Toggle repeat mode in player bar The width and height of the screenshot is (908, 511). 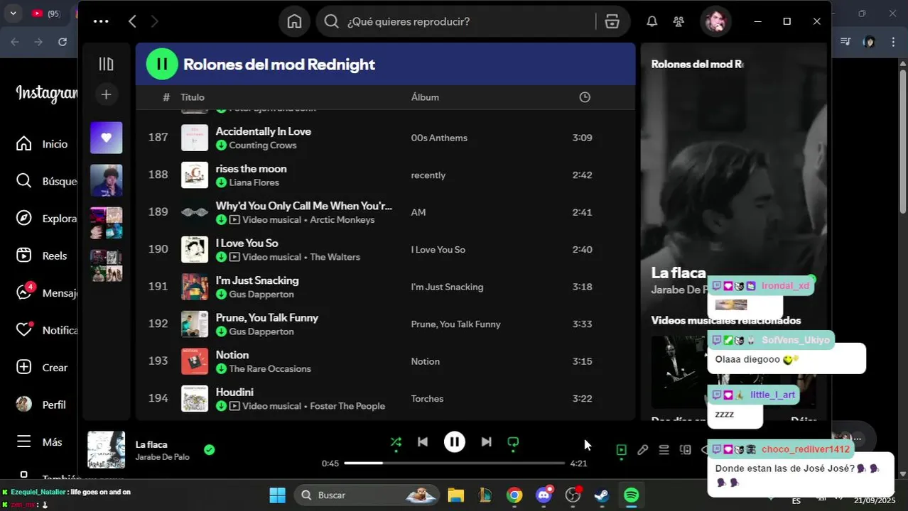(x=513, y=442)
